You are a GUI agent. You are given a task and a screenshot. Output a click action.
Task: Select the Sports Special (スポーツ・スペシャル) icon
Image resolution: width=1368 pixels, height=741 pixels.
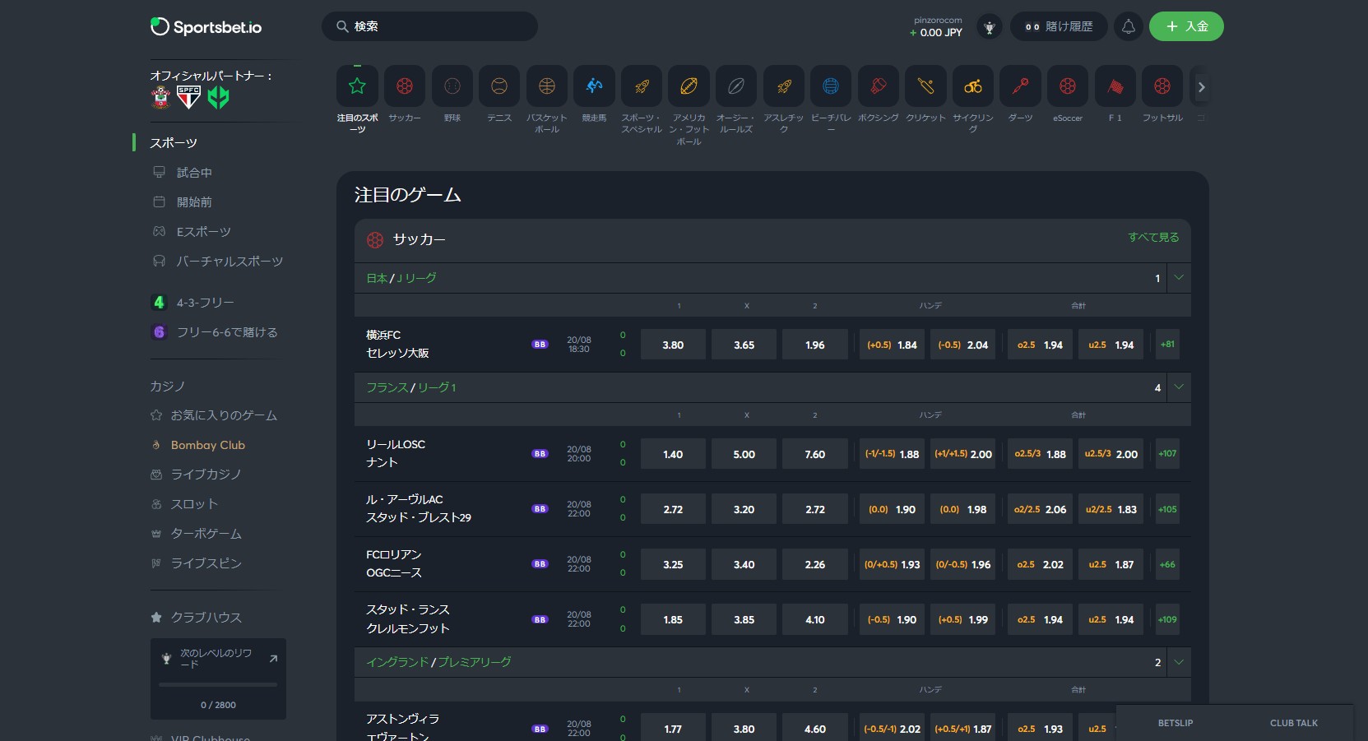tap(642, 86)
